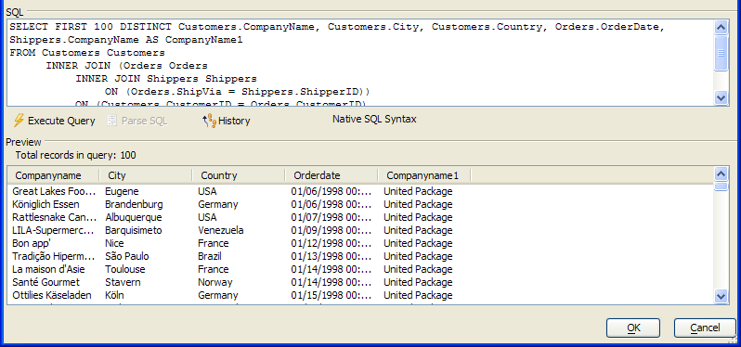The height and width of the screenshot is (347, 741).
Task: Click preview table scroll up arrow
Action: (721, 173)
